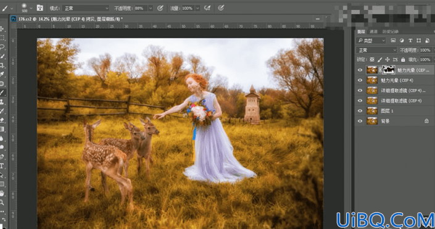
Task: Open the brush settings panel icon
Action: point(39,8)
